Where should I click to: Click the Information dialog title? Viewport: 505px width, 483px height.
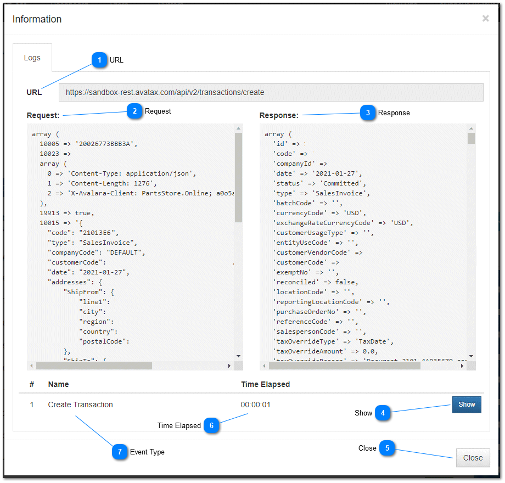[37, 19]
